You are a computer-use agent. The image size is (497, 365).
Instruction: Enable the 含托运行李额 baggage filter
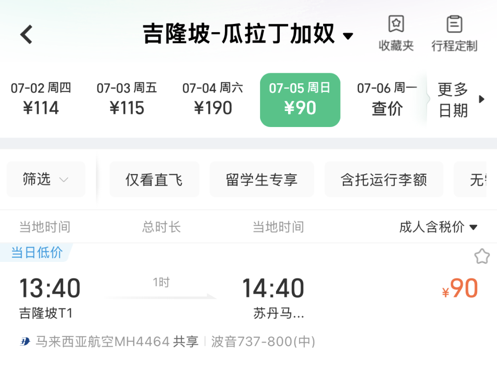(x=384, y=180)
